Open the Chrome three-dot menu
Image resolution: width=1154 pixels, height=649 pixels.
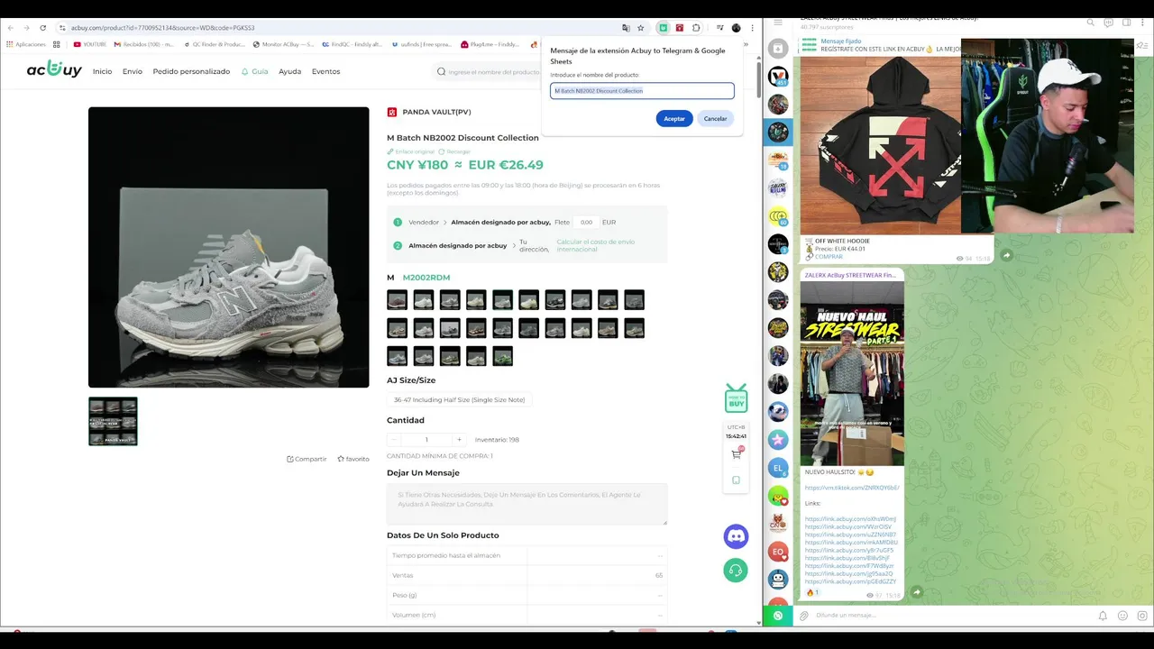coord(752,28)
